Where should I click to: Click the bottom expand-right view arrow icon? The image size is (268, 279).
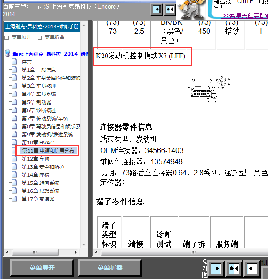point(216,268)
